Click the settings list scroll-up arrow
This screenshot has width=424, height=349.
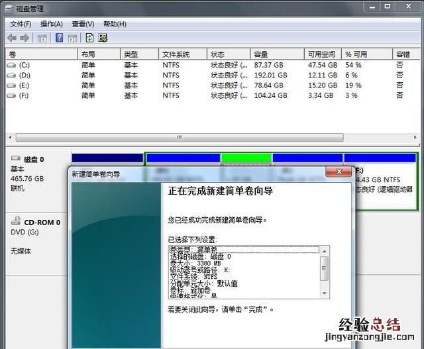324,251
